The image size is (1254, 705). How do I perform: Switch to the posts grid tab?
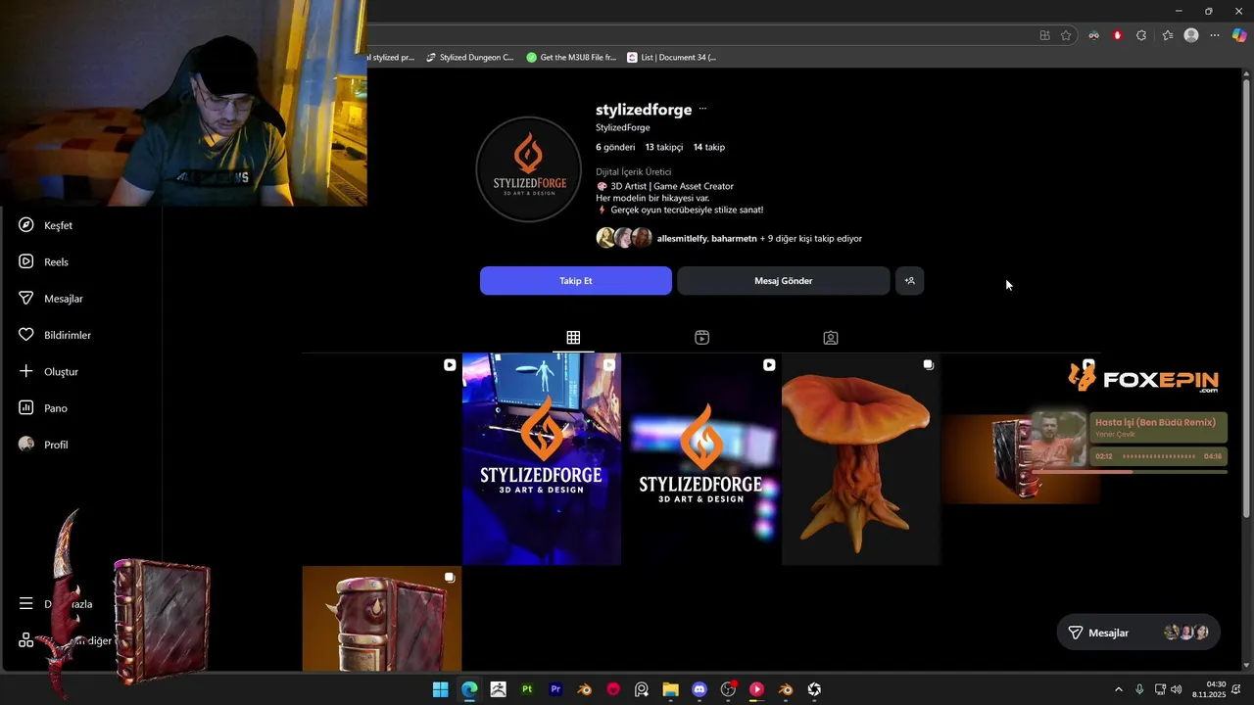click(x=573, y=338)
